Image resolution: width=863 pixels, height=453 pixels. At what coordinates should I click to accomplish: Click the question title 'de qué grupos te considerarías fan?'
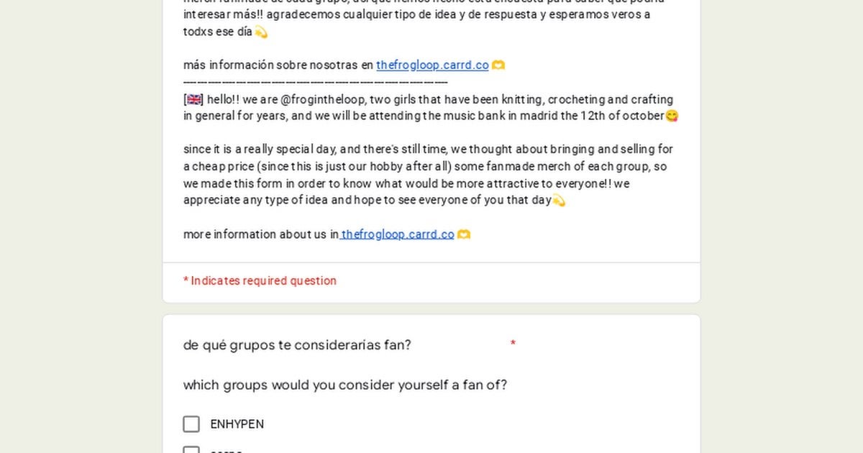(x=297, y=345)
